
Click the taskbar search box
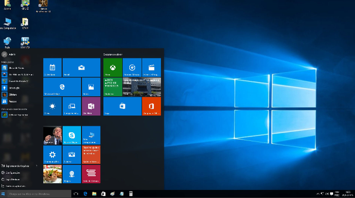pos(39,194)
